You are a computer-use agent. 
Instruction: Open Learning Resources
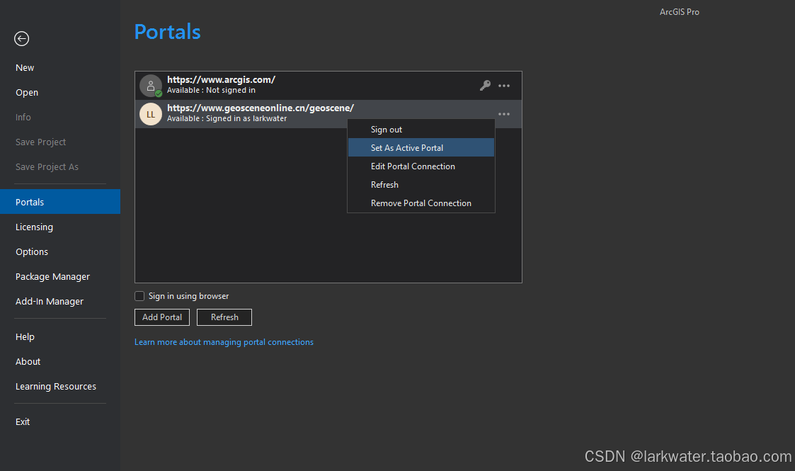pos(60,386)
